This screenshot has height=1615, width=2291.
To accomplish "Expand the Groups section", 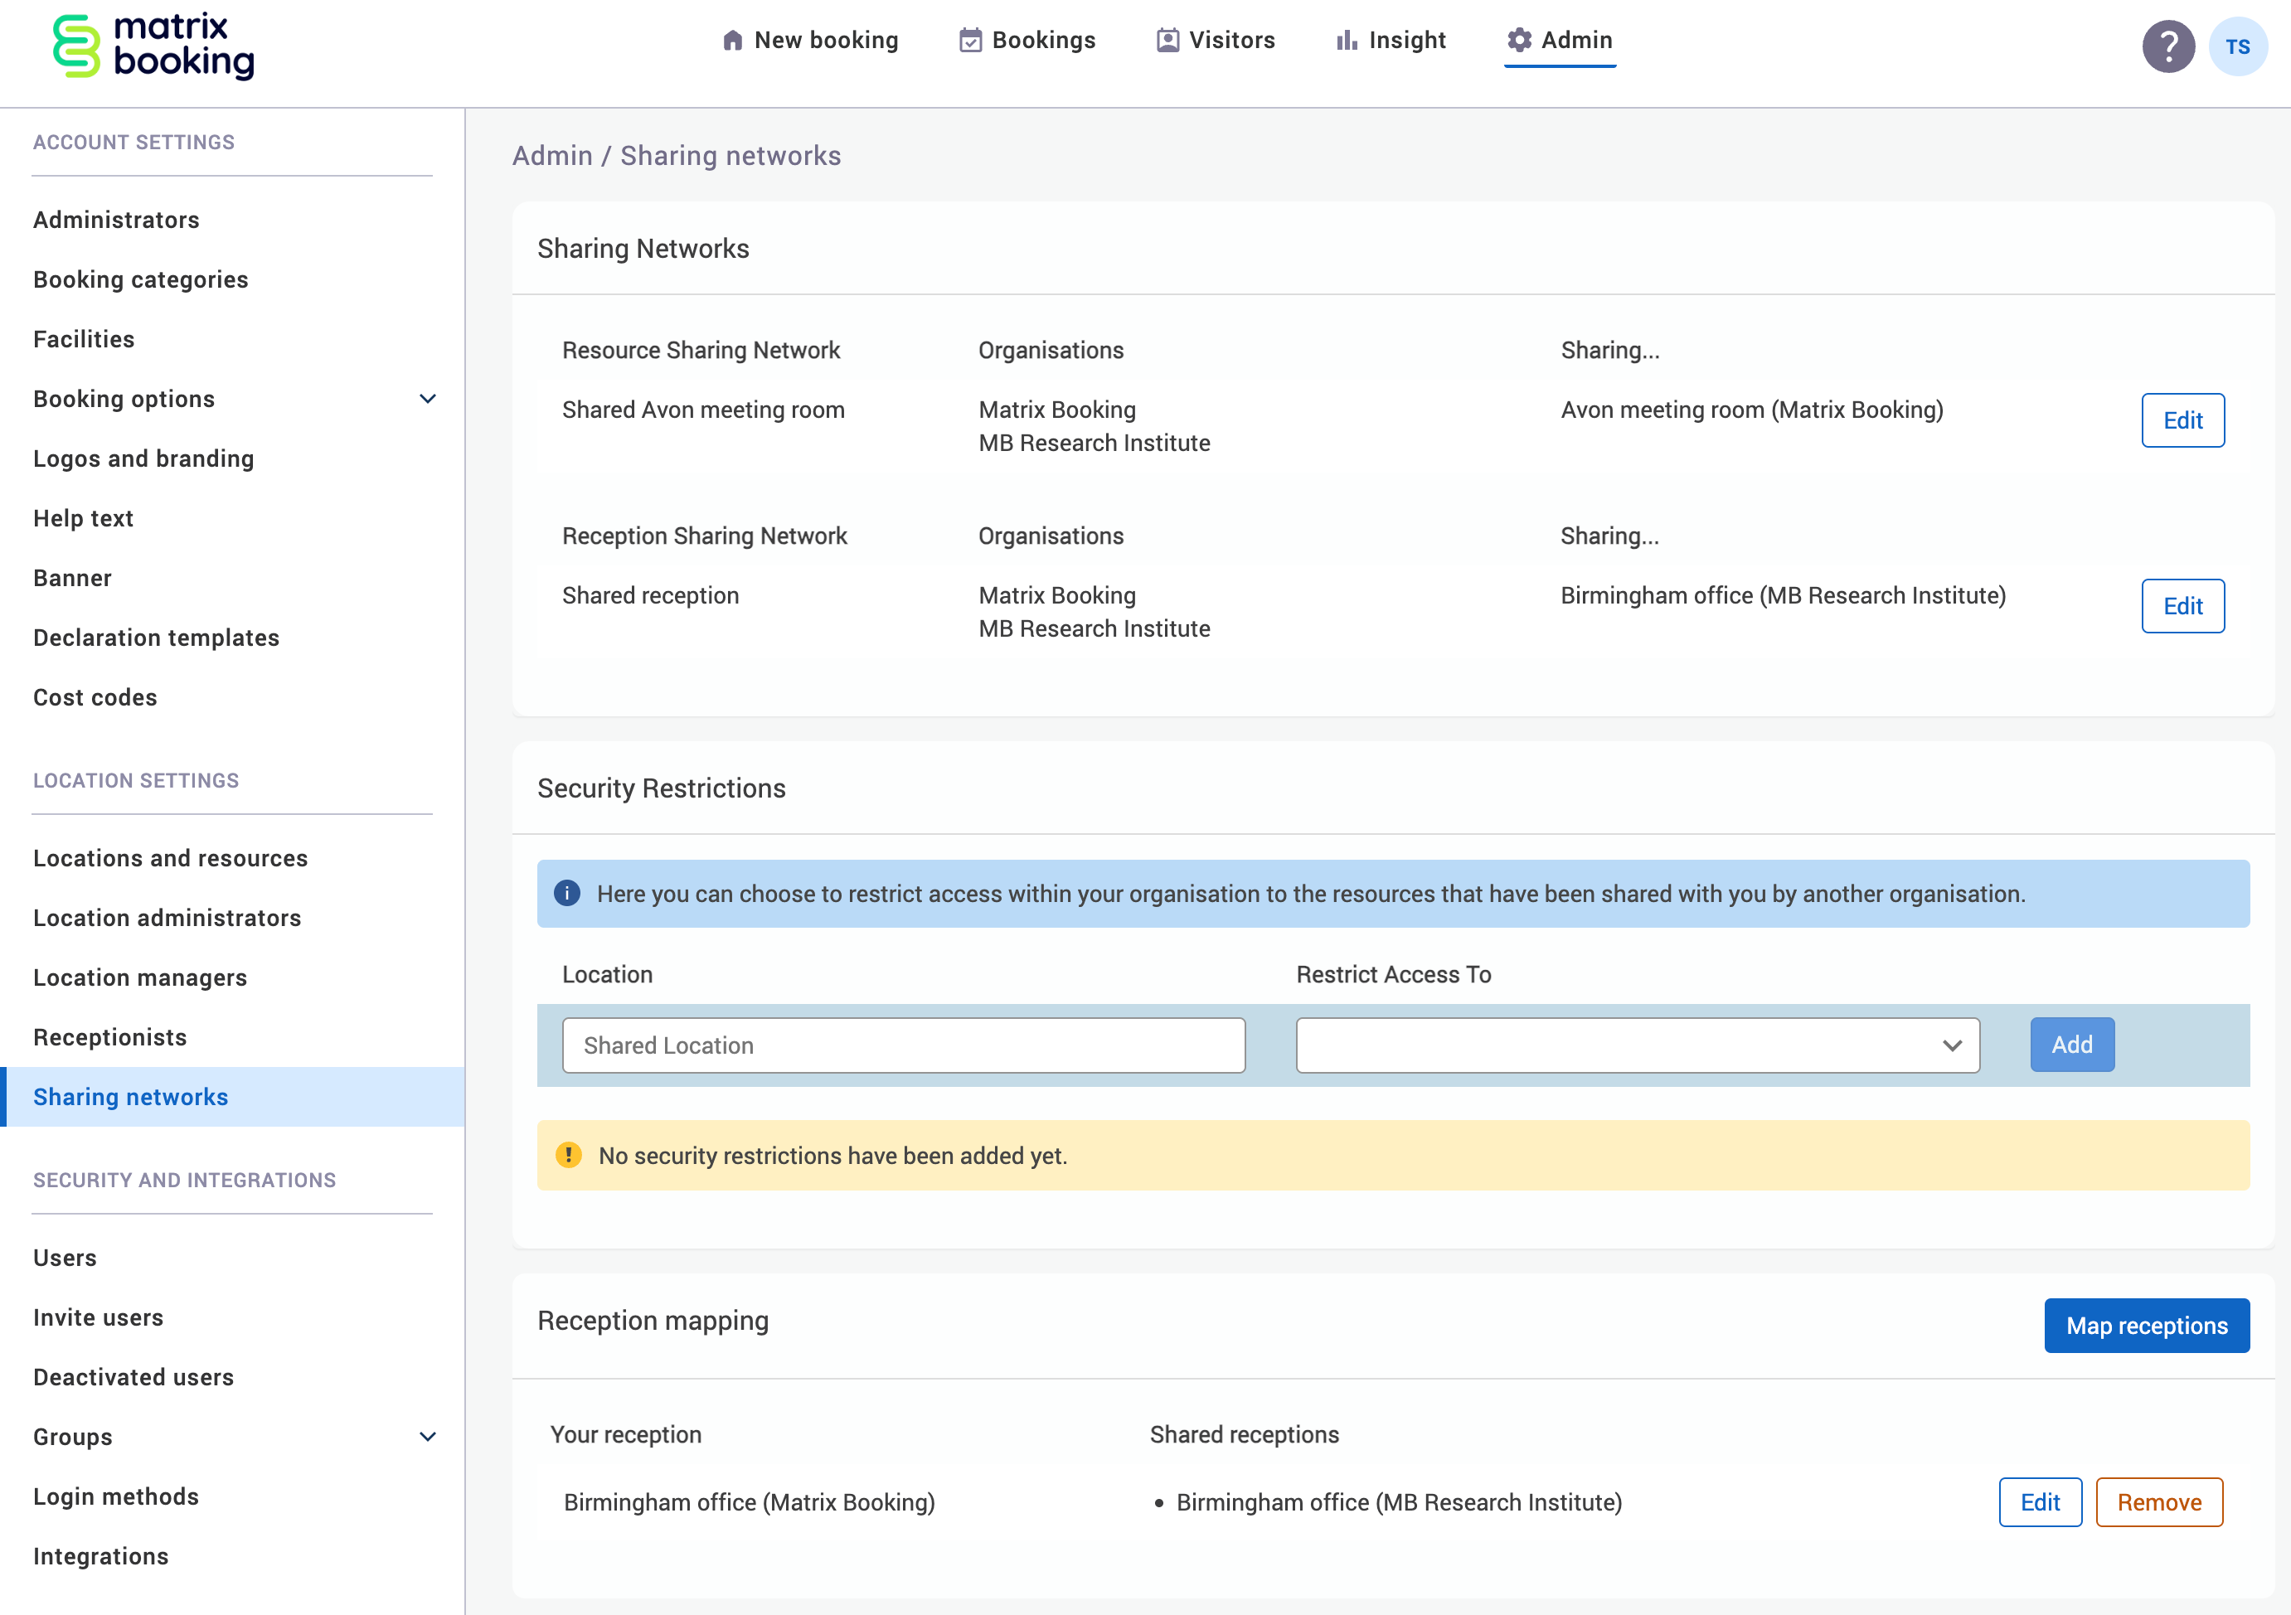I will pyautogui.click(x=428, y=1437).
